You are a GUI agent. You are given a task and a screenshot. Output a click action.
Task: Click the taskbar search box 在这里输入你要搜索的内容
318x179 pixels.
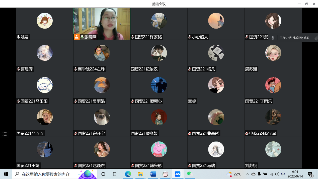point(55,174)
